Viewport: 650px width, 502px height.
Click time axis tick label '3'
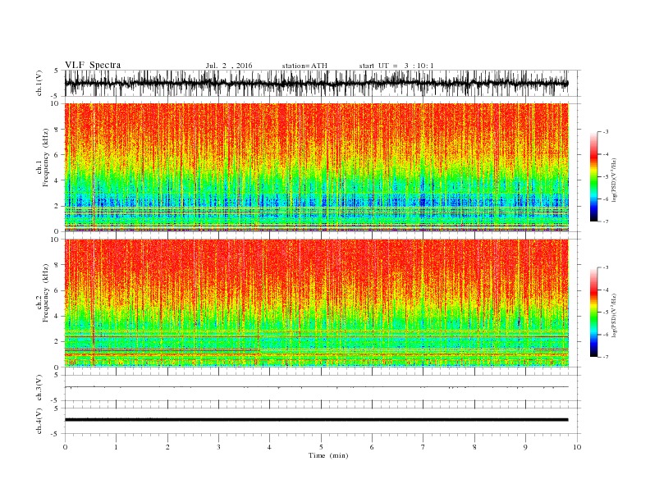click(218, 447)
